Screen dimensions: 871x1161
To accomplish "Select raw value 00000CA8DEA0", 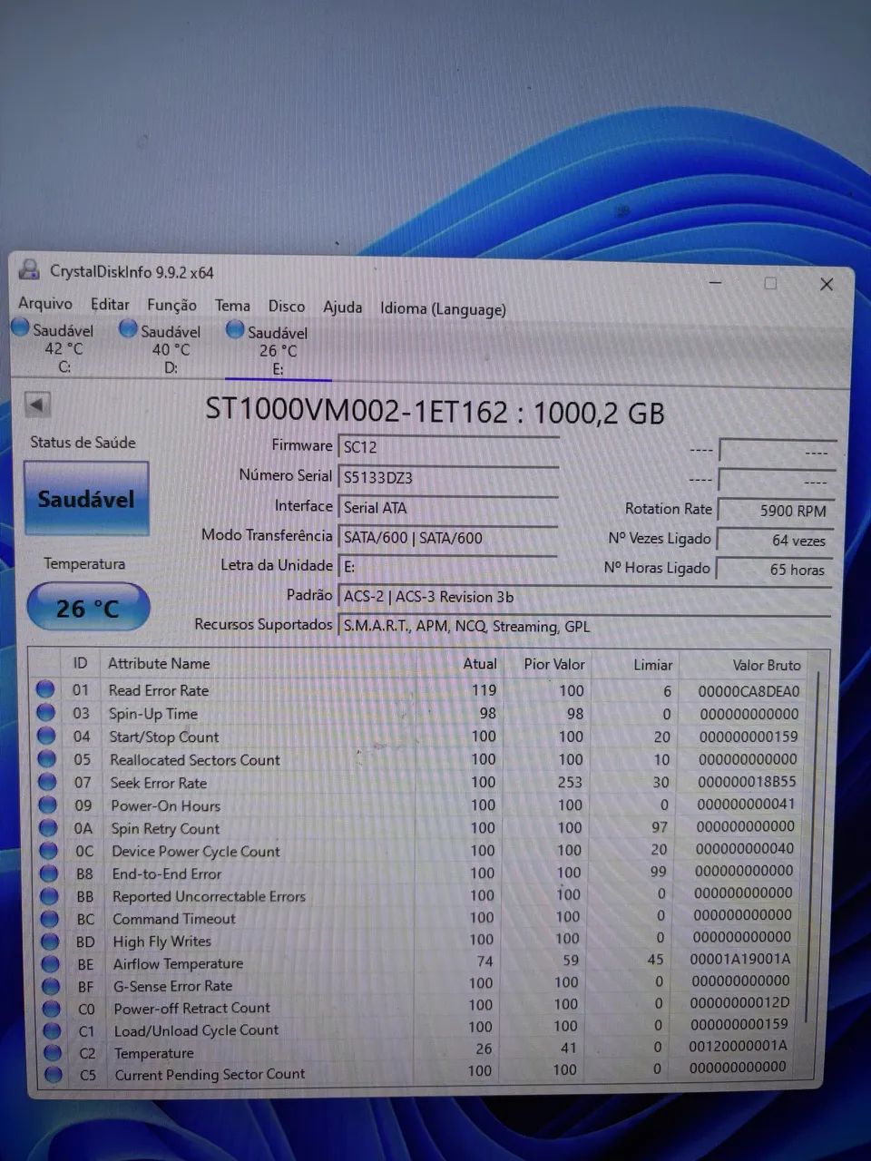I will (x=749, y=691).
